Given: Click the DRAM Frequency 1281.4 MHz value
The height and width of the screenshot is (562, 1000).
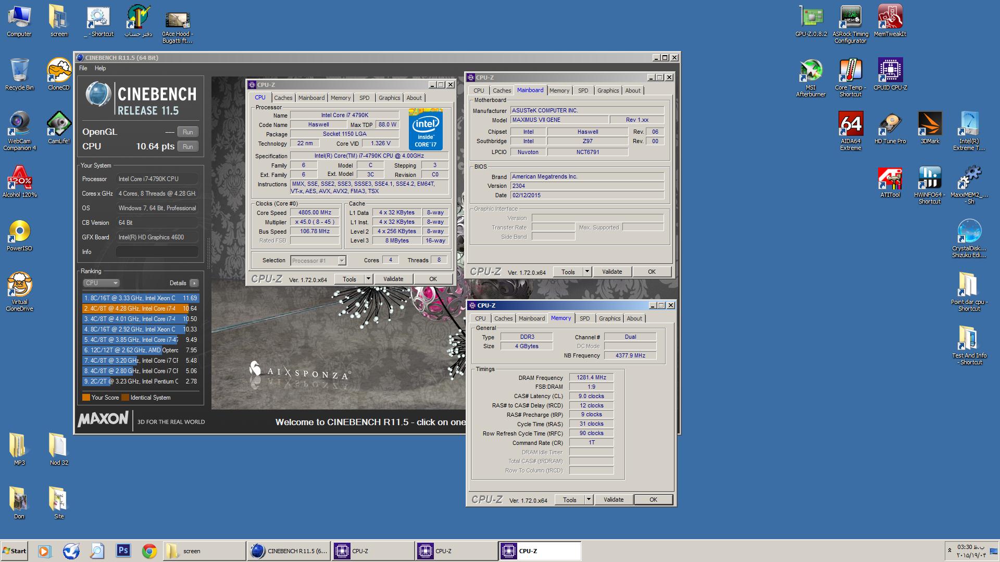Looking at the screenshot, I should click(x=591, y=378).
